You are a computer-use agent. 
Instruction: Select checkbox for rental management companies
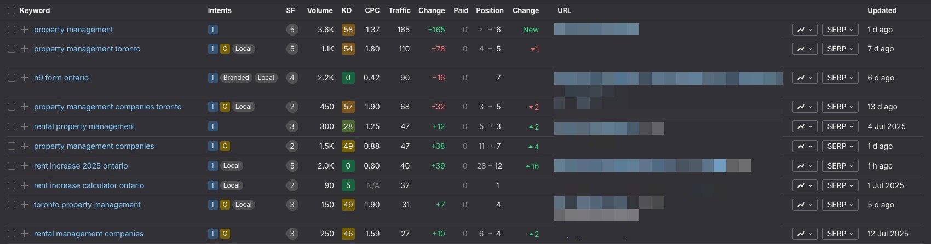point(12,234)
